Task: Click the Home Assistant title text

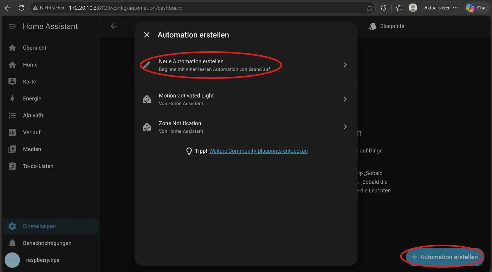Action: click(50, 26)
